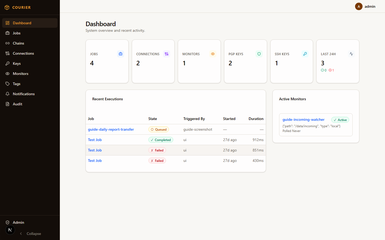
Task: Open the admin account menu
Action: pyautogui.click(x=359, y=6)
